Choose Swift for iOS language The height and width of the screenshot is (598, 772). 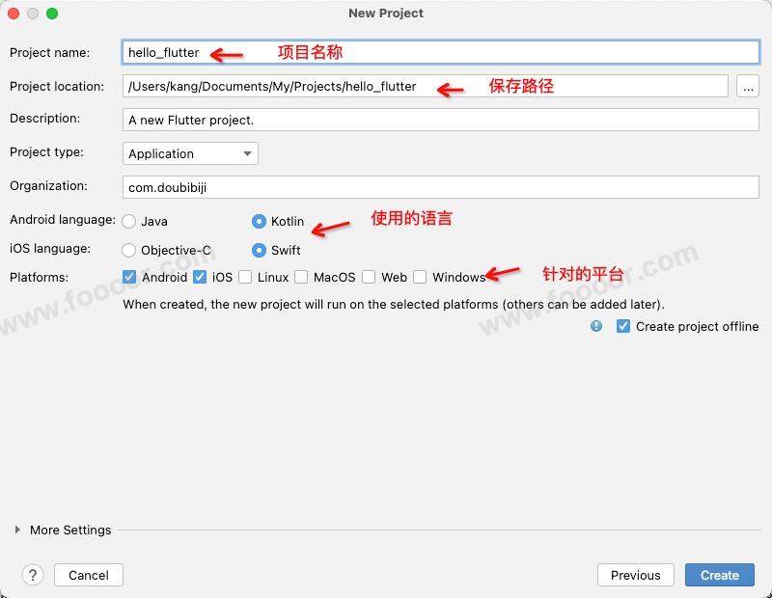point(259,250)
